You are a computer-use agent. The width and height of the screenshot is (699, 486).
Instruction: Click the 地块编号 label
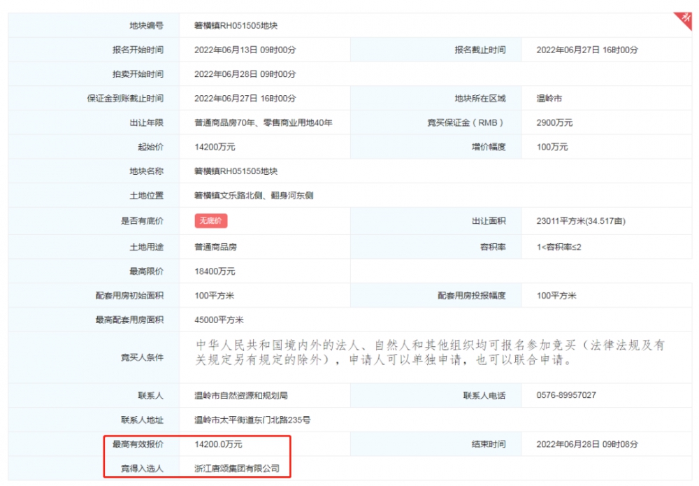coord(146,26)
